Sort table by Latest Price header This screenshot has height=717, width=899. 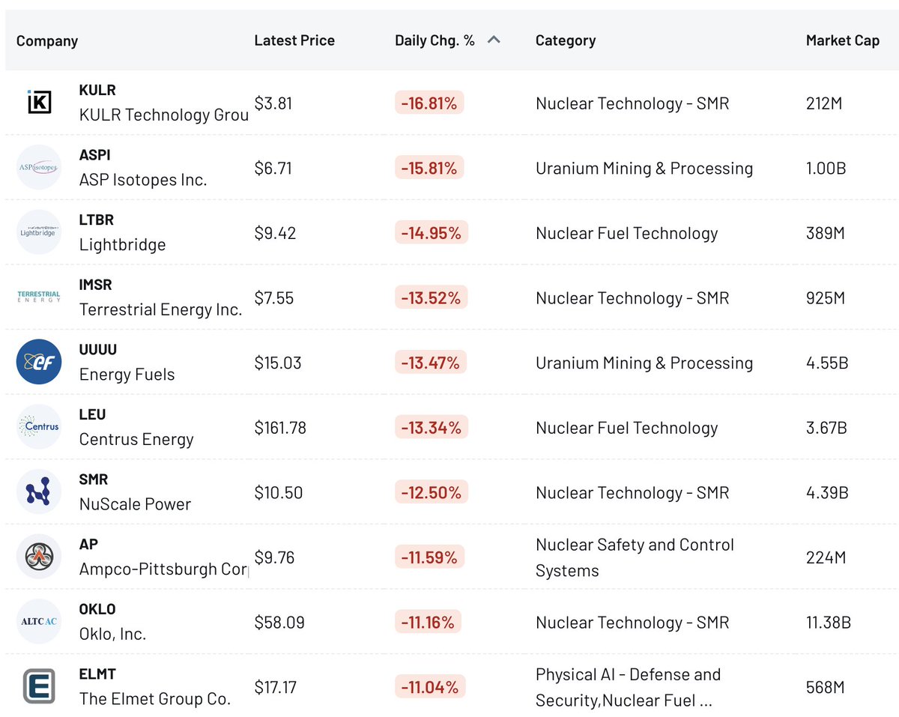click(294, 40)
